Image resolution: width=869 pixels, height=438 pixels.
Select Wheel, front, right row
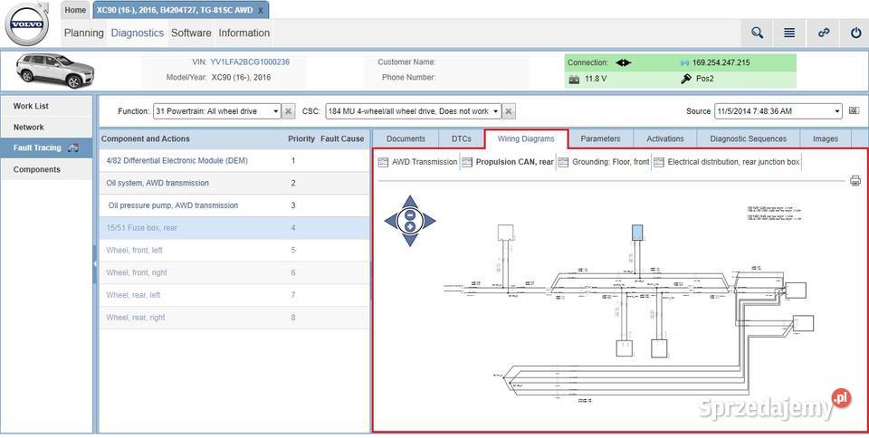click(234, 272)
